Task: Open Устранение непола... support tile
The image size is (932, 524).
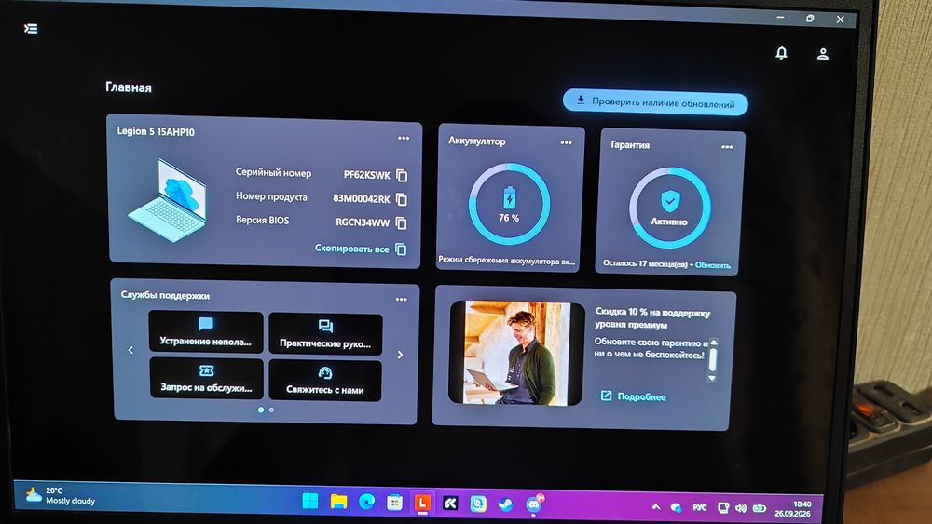Action: click(x=206, y=332)
